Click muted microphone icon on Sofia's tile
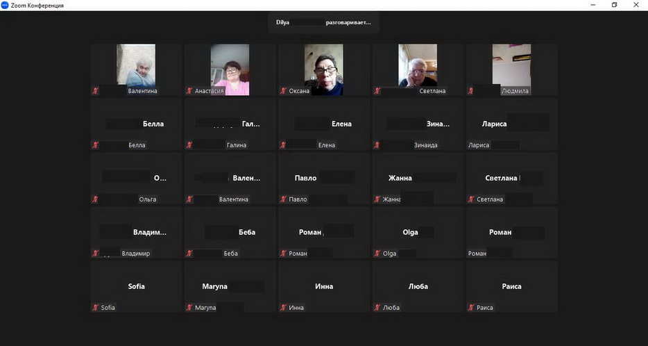This screenshot has width=648, height=346. [x=95, y=308]
